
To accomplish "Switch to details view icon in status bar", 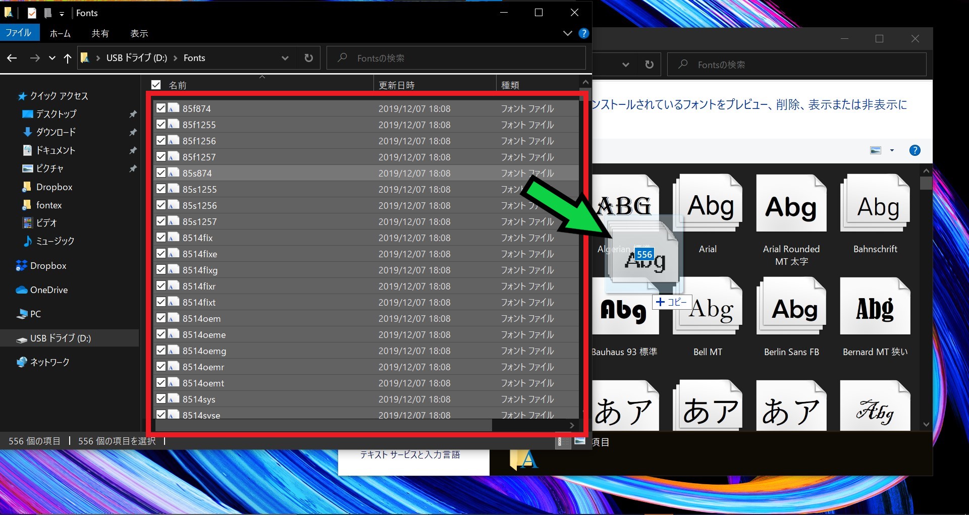I will click(x=561, y=442).
